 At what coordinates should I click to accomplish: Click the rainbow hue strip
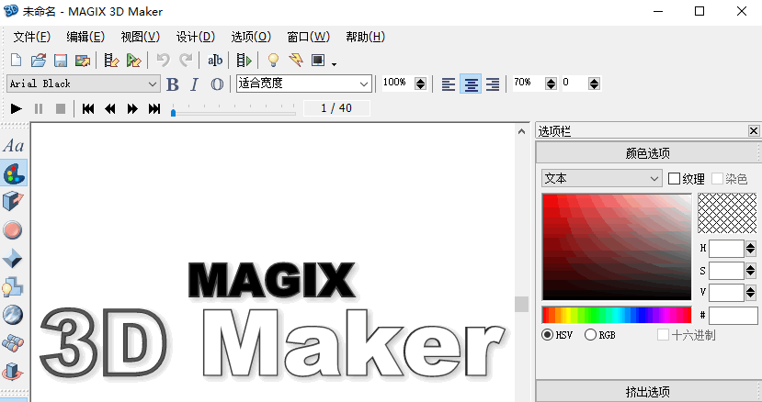click(617, 315)
